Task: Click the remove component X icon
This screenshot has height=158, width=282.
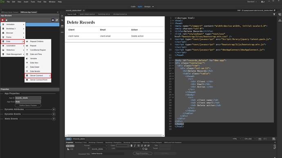Action: point(7,20)
